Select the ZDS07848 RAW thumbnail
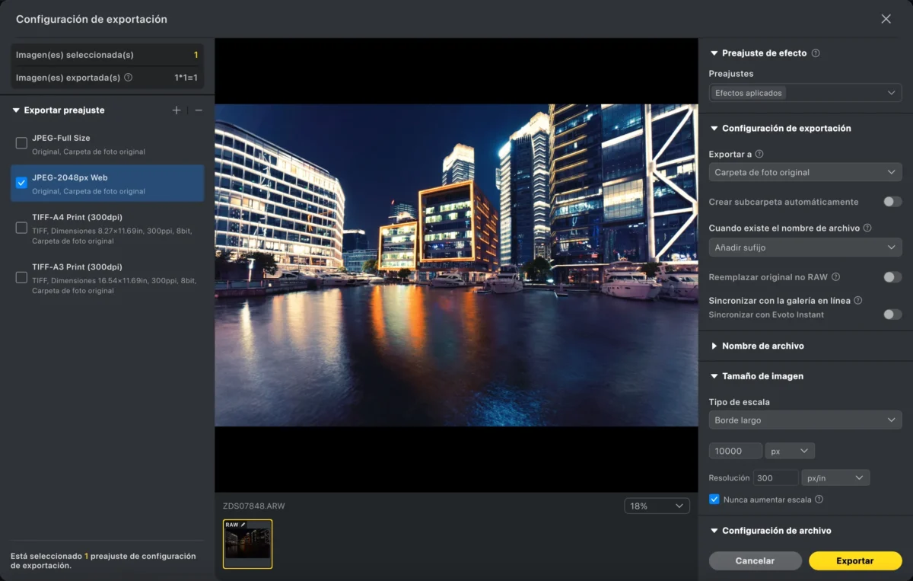 247,544
